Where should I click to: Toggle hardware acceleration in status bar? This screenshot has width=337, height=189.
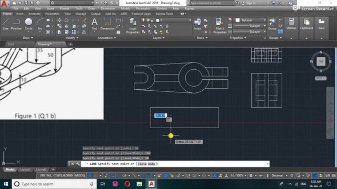coord(315,175)
